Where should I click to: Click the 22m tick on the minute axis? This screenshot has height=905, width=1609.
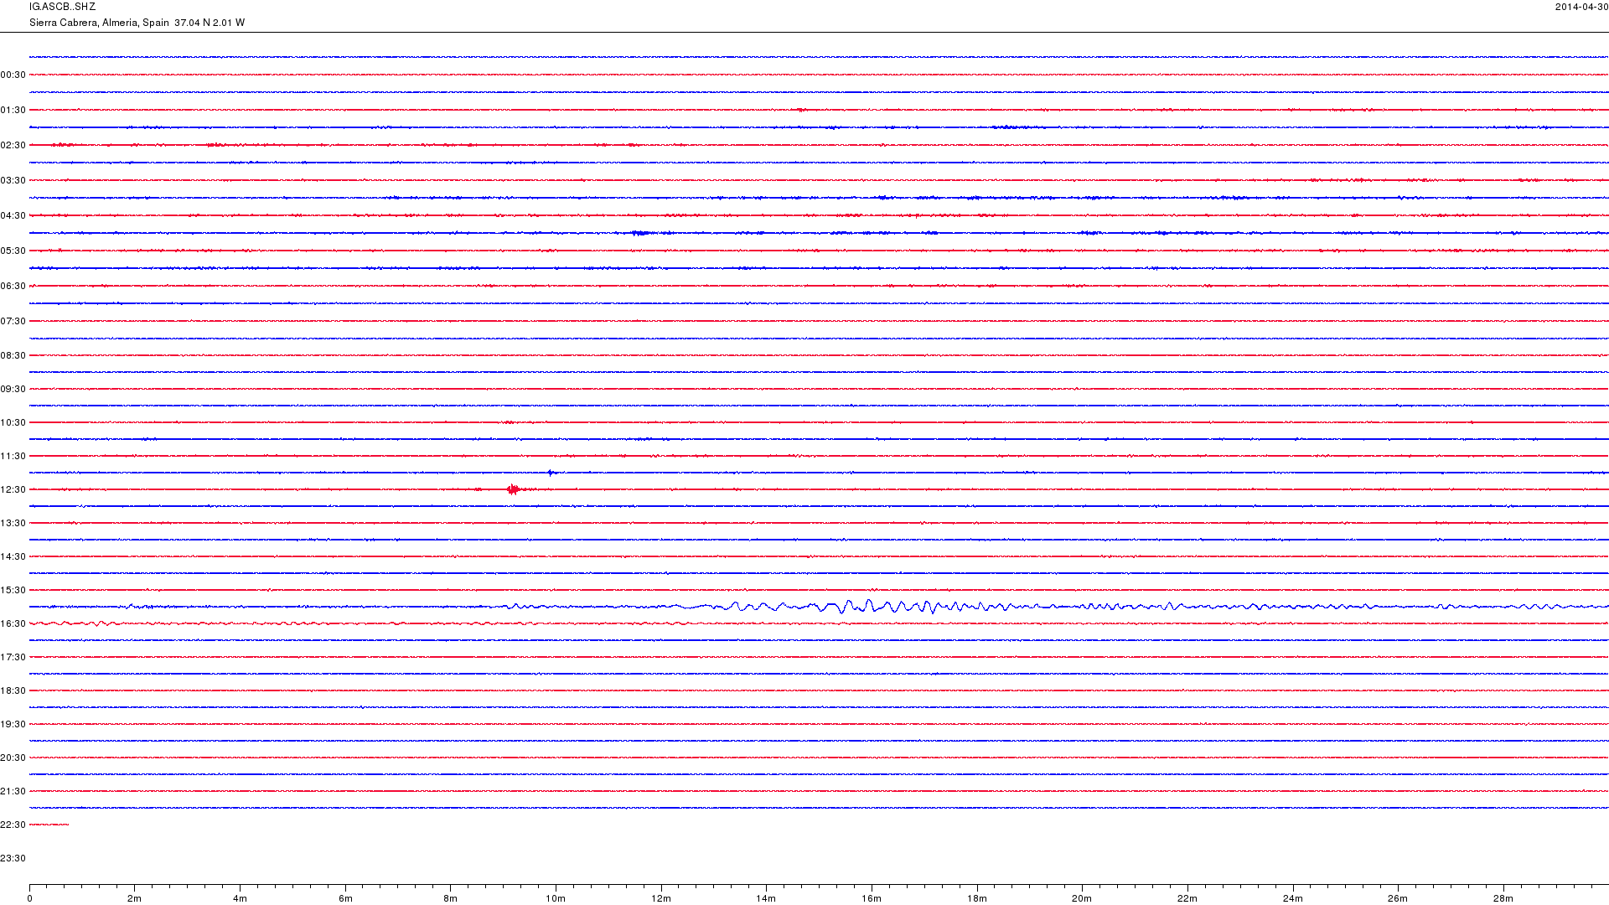1187,898
